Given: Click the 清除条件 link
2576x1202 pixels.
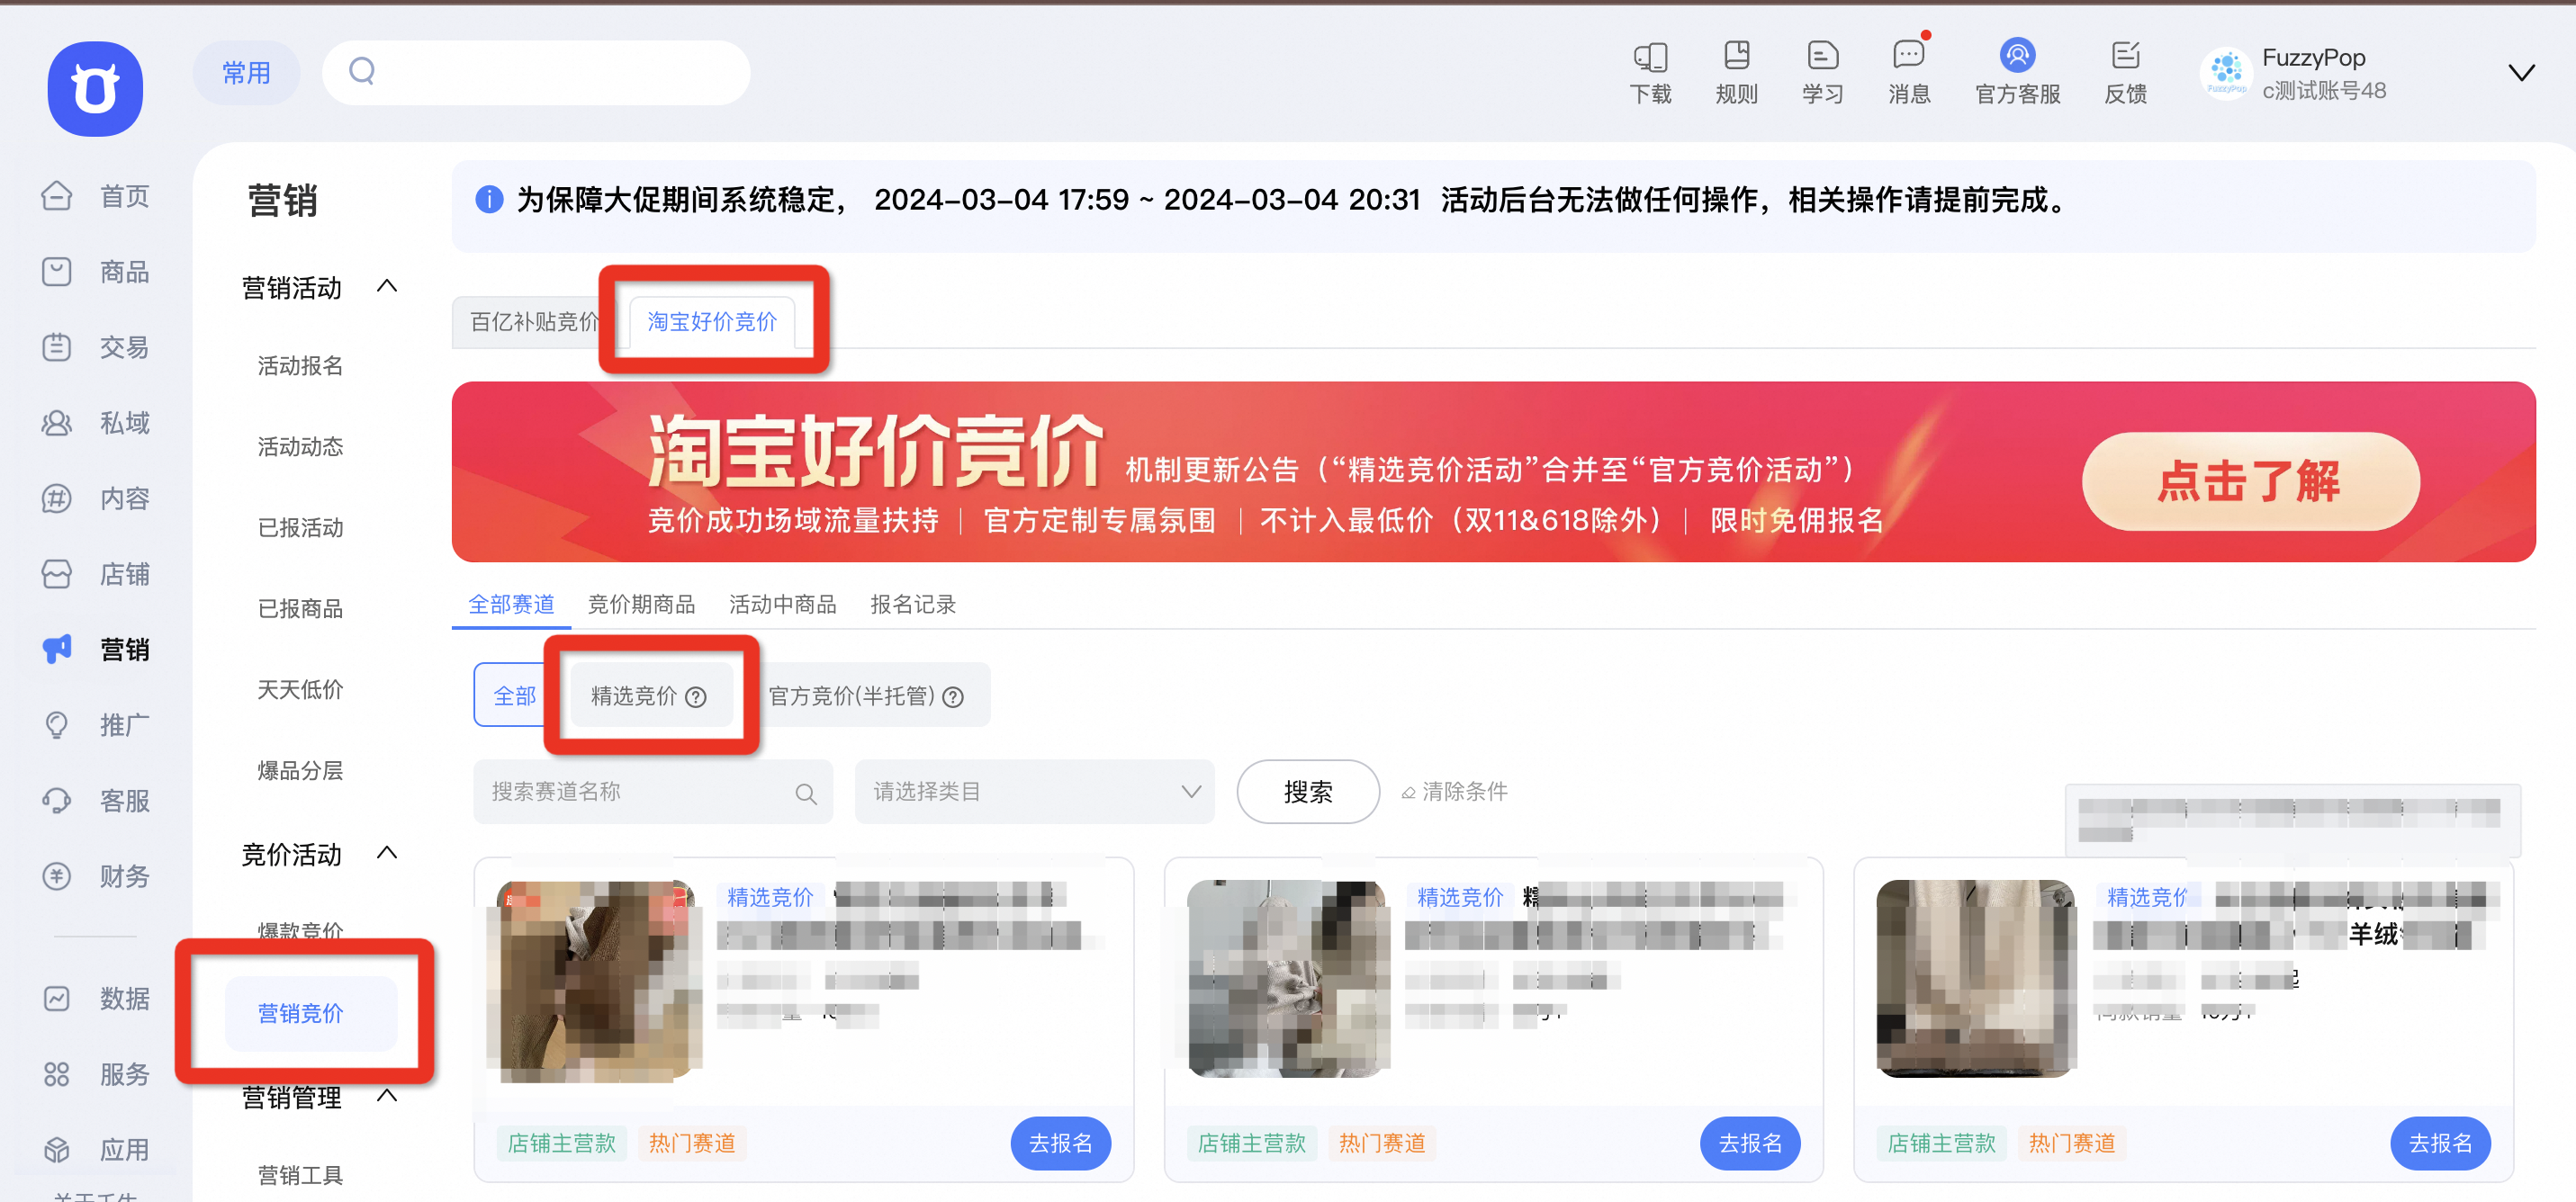Looking at the screenshot, I should pyautogui.click(x=1454, y=792).
